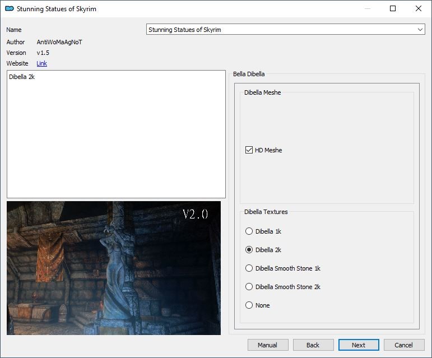This screenshot has height=358, width=432.
Task: Proceed with the Next button
Action: click(359, 345)
